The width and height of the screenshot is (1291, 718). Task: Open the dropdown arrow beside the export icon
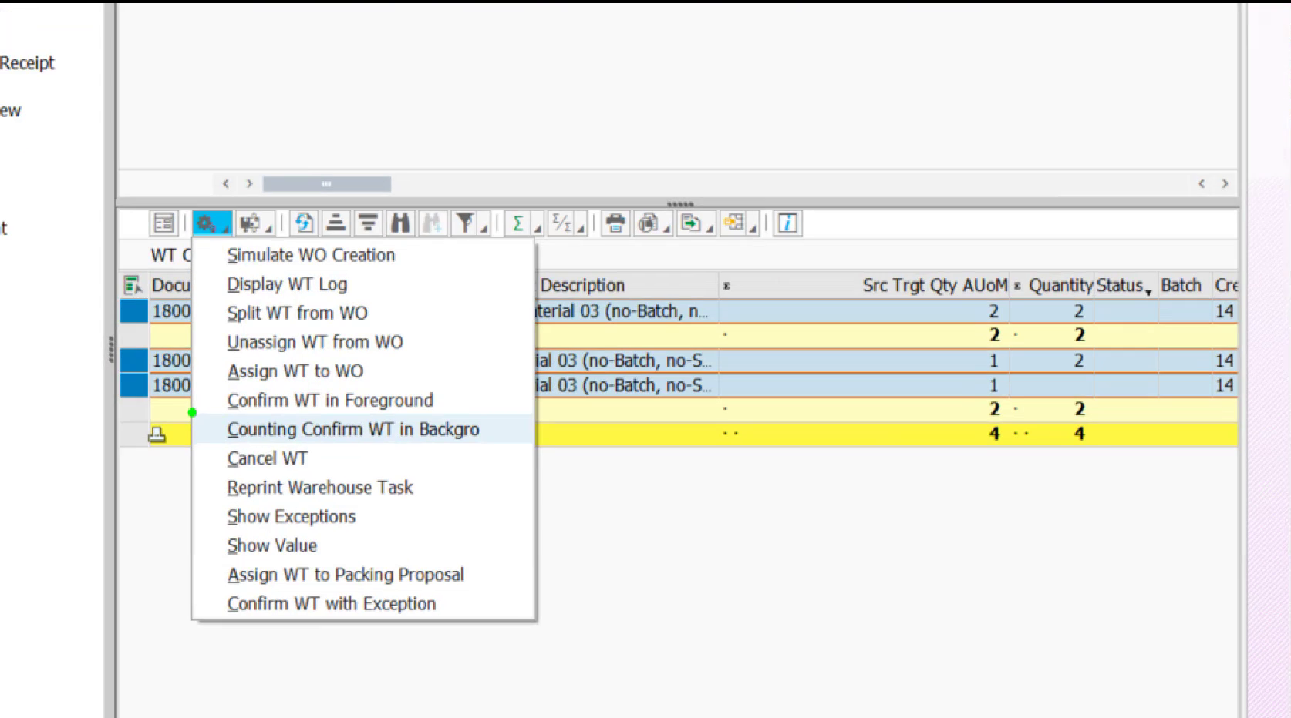(709, 228)
